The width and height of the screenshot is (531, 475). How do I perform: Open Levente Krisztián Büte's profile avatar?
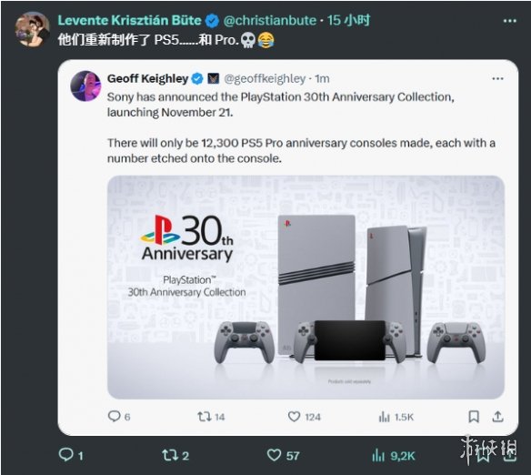click(32, 29)
